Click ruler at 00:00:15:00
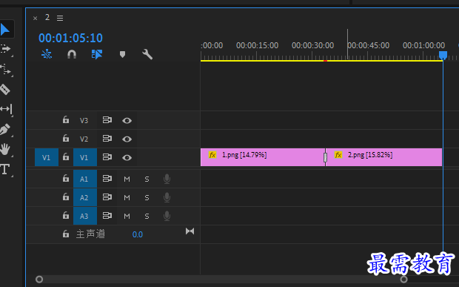The height and width of the screenshot is (287, 459). pos(257,45)
